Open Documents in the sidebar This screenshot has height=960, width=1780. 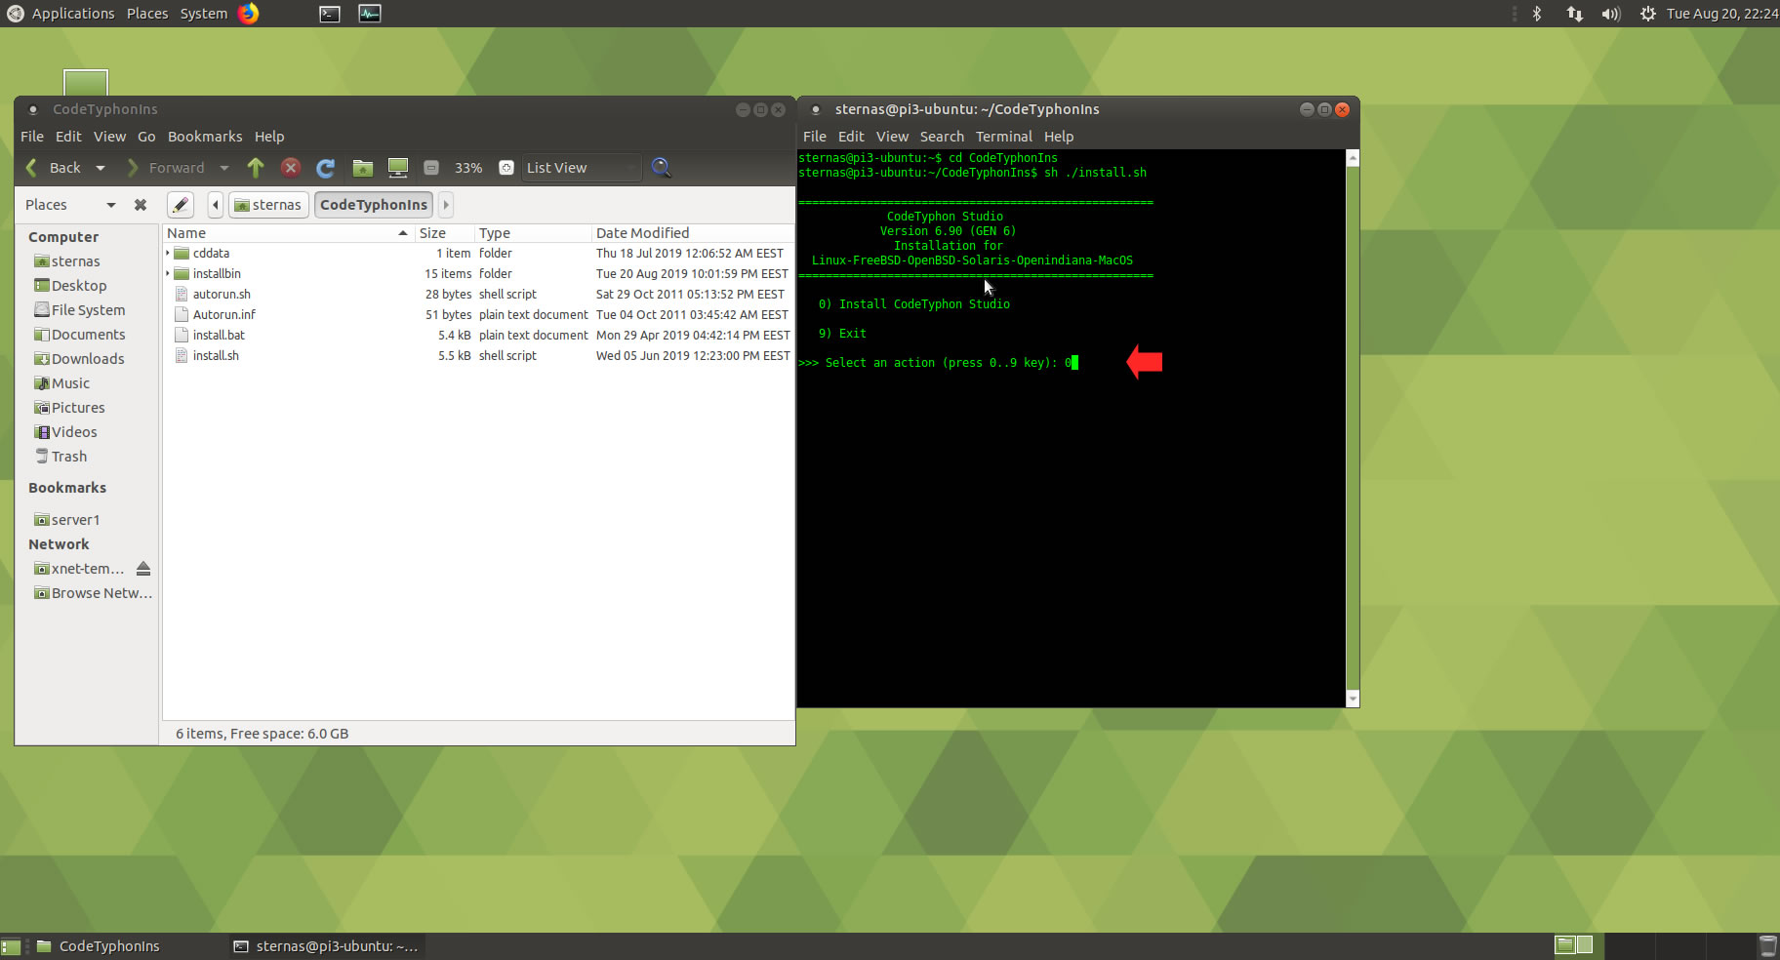pos(88,335)
